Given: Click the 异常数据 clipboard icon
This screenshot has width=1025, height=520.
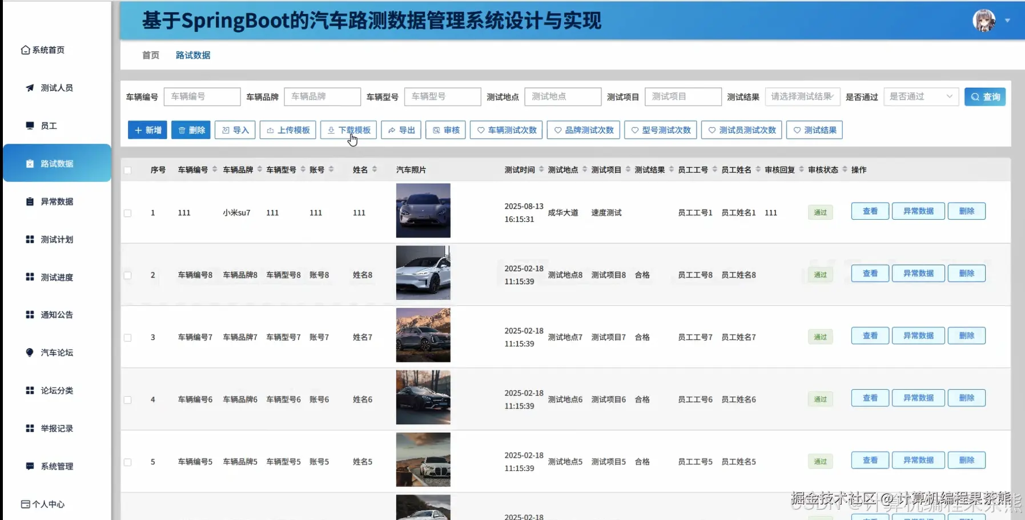Looking at the screenshot, I should [x=30, y=201].
